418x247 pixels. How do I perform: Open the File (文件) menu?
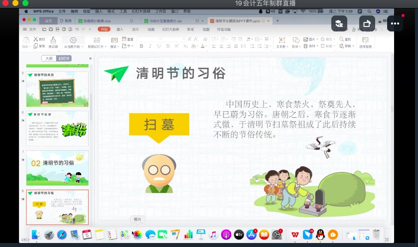(31, 29)
